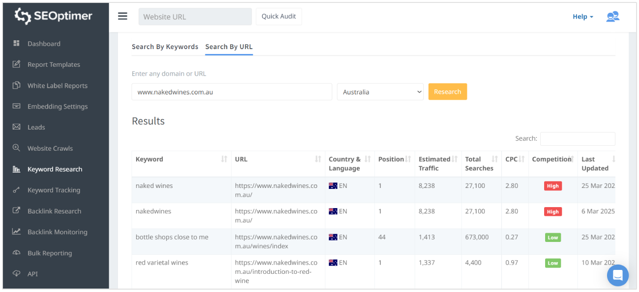Open the Australia country dropdown
This screenshot has height=292, width=639.
coord(380,91)
